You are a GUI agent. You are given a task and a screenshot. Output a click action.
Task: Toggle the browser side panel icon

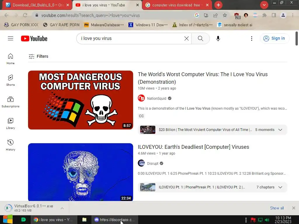click(274, 15)
